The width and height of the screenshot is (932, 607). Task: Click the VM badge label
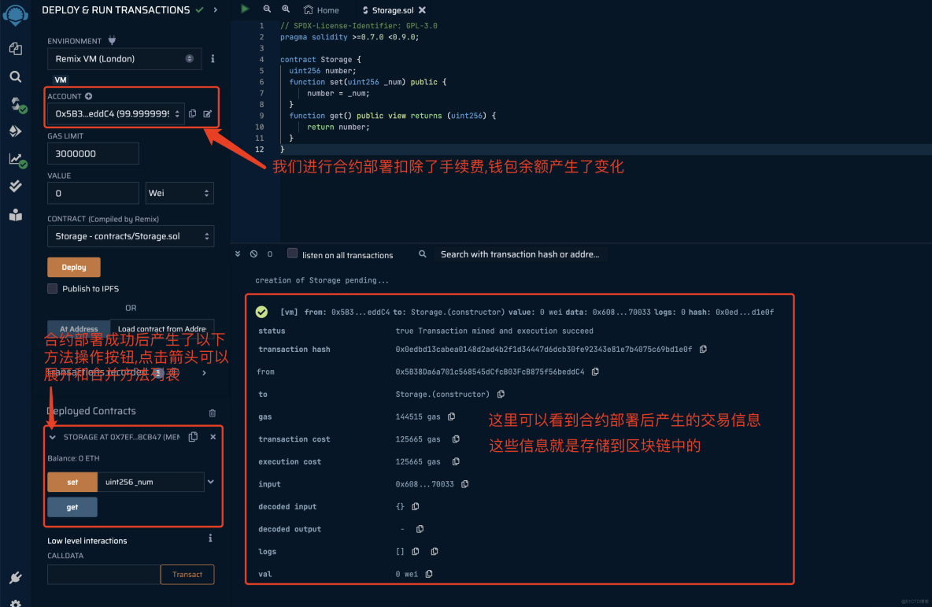pos(61,80)
